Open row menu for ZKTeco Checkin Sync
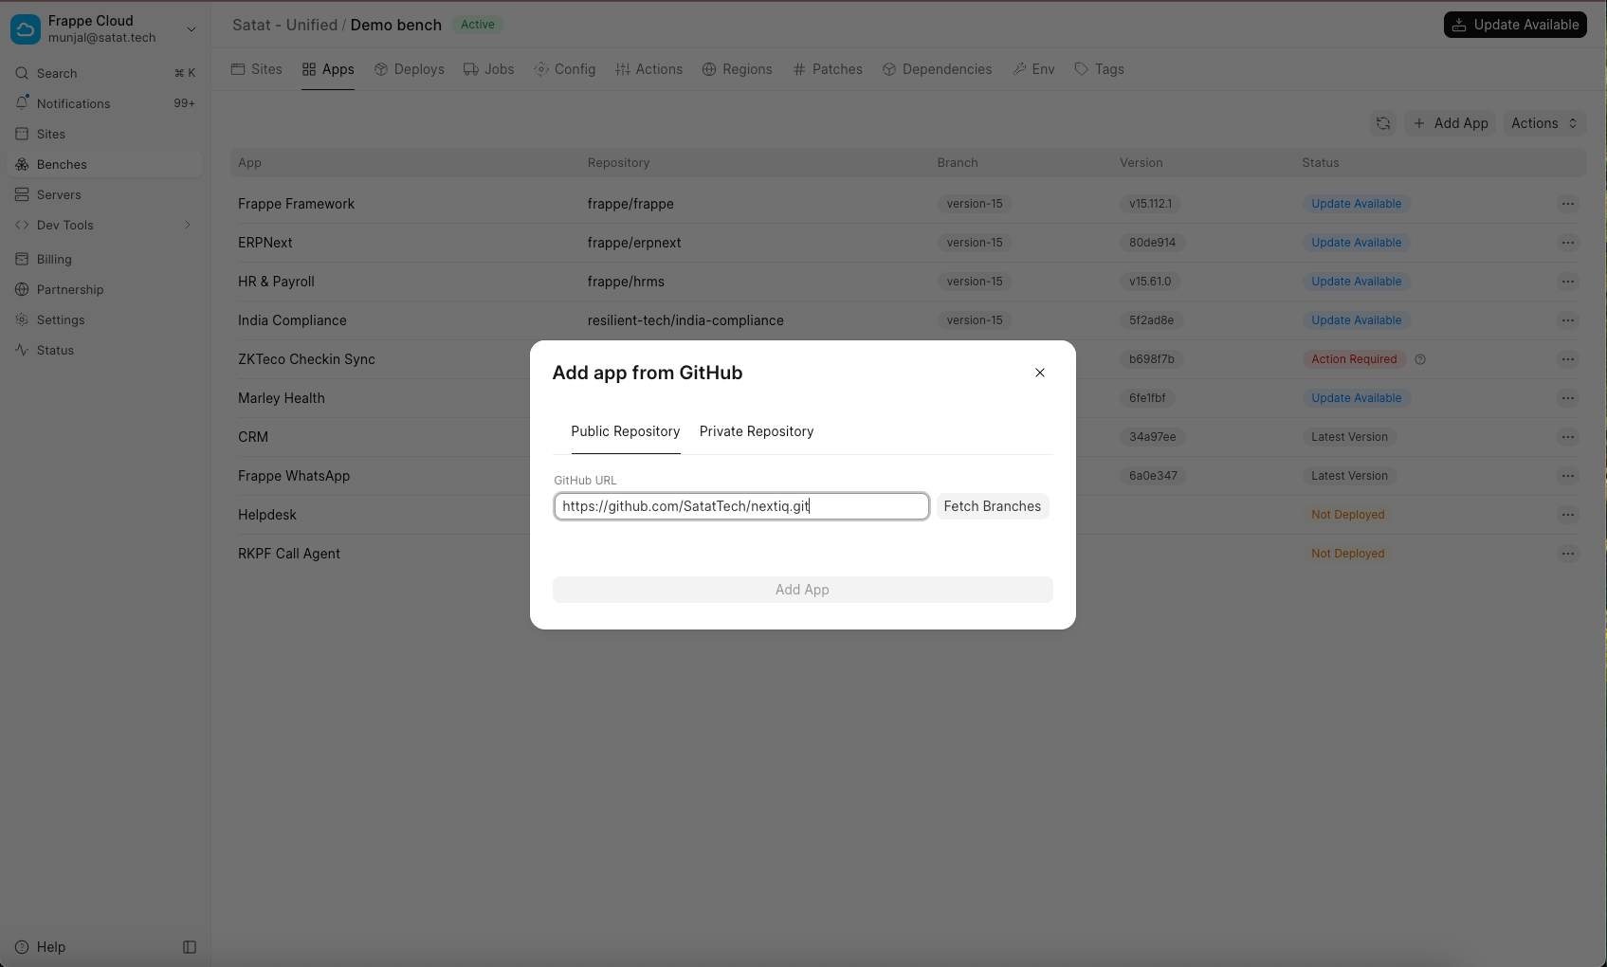 1568,359
